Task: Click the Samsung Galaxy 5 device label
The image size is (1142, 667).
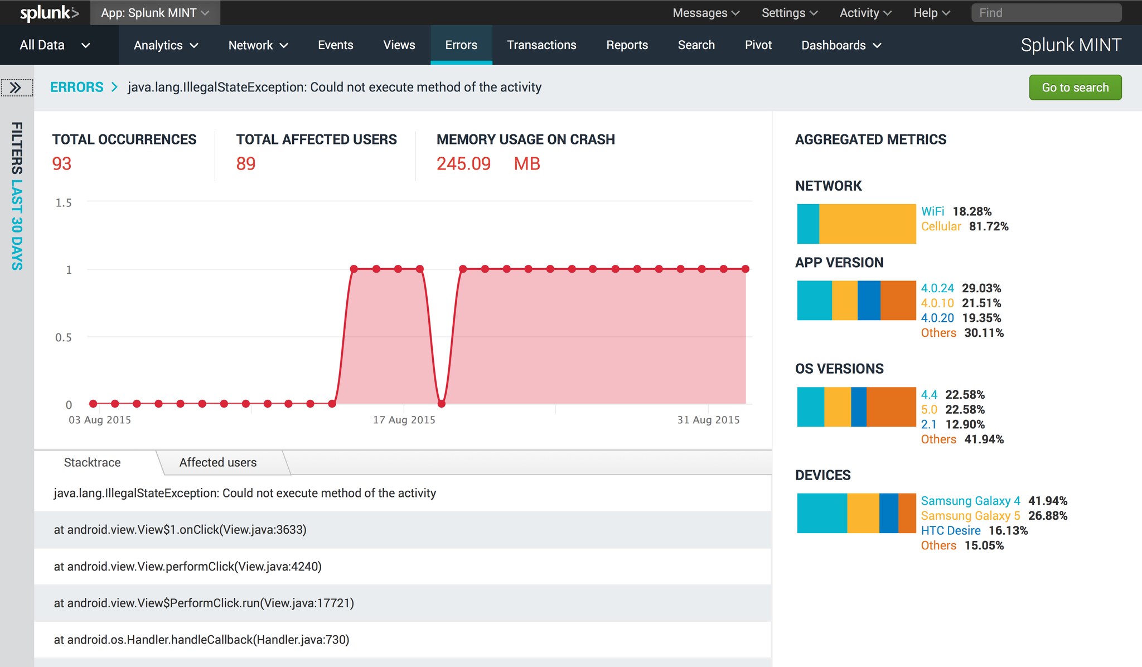Action: tap(970, 516)
